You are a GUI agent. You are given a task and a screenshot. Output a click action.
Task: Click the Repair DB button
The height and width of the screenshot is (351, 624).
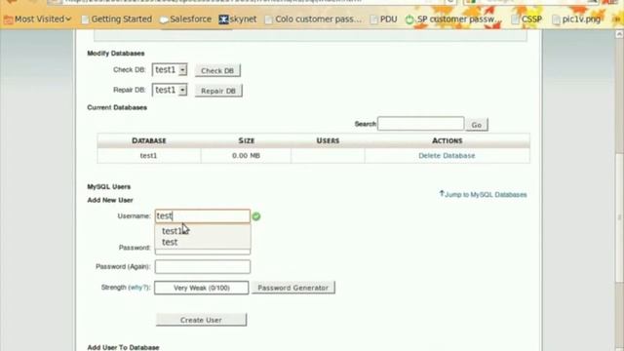tap(218, 91)
